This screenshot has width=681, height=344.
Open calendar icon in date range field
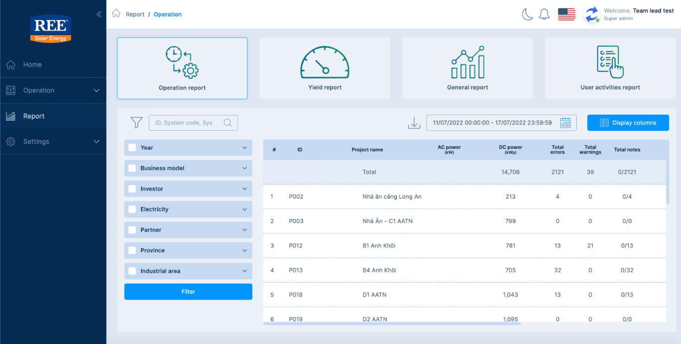point(565,123)
